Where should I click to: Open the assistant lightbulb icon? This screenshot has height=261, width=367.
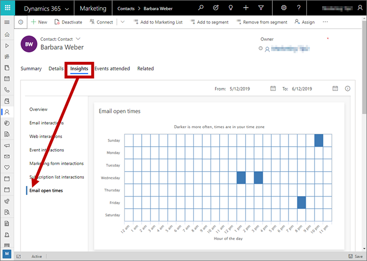[x=230, y=8]
